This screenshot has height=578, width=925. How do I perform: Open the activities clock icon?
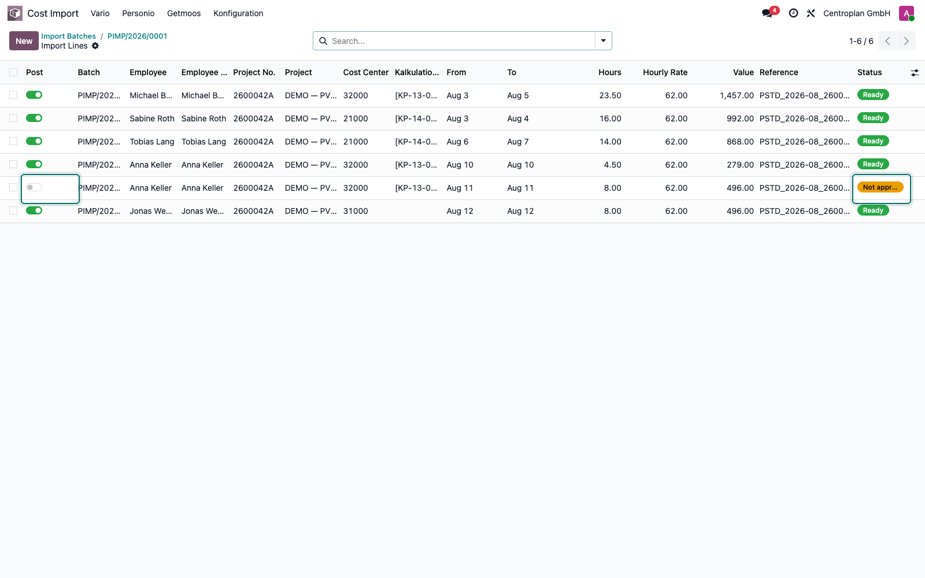tap(794, 13)
